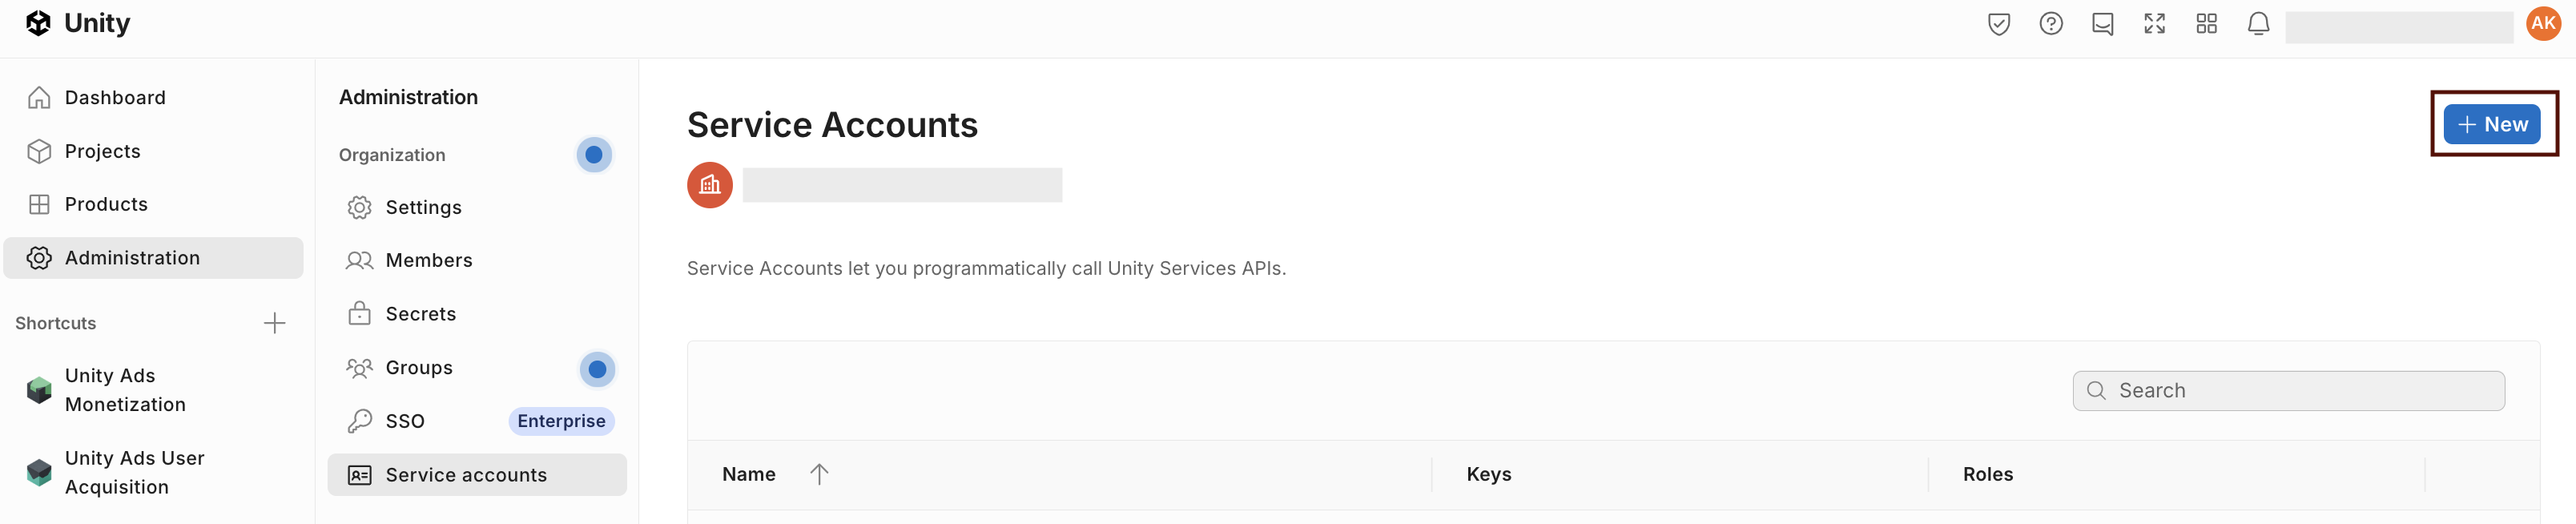Image resolution: width=2576 pixels, height=524 pixels.
Task: Add a shortcut with the plus icon
Action: (274, 322)
